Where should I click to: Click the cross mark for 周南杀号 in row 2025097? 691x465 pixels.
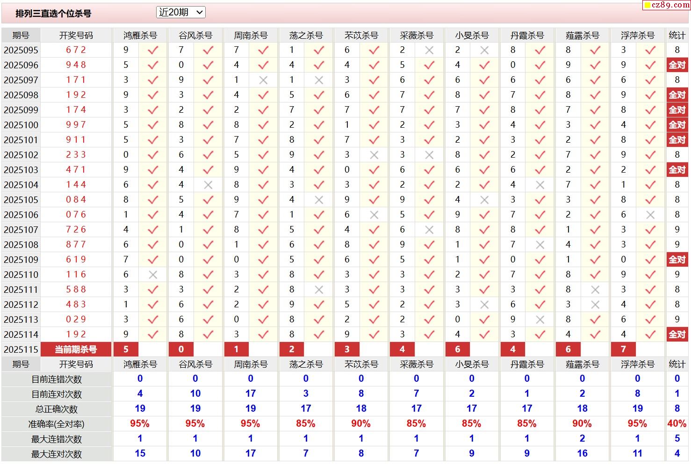[x=263, y=80]
